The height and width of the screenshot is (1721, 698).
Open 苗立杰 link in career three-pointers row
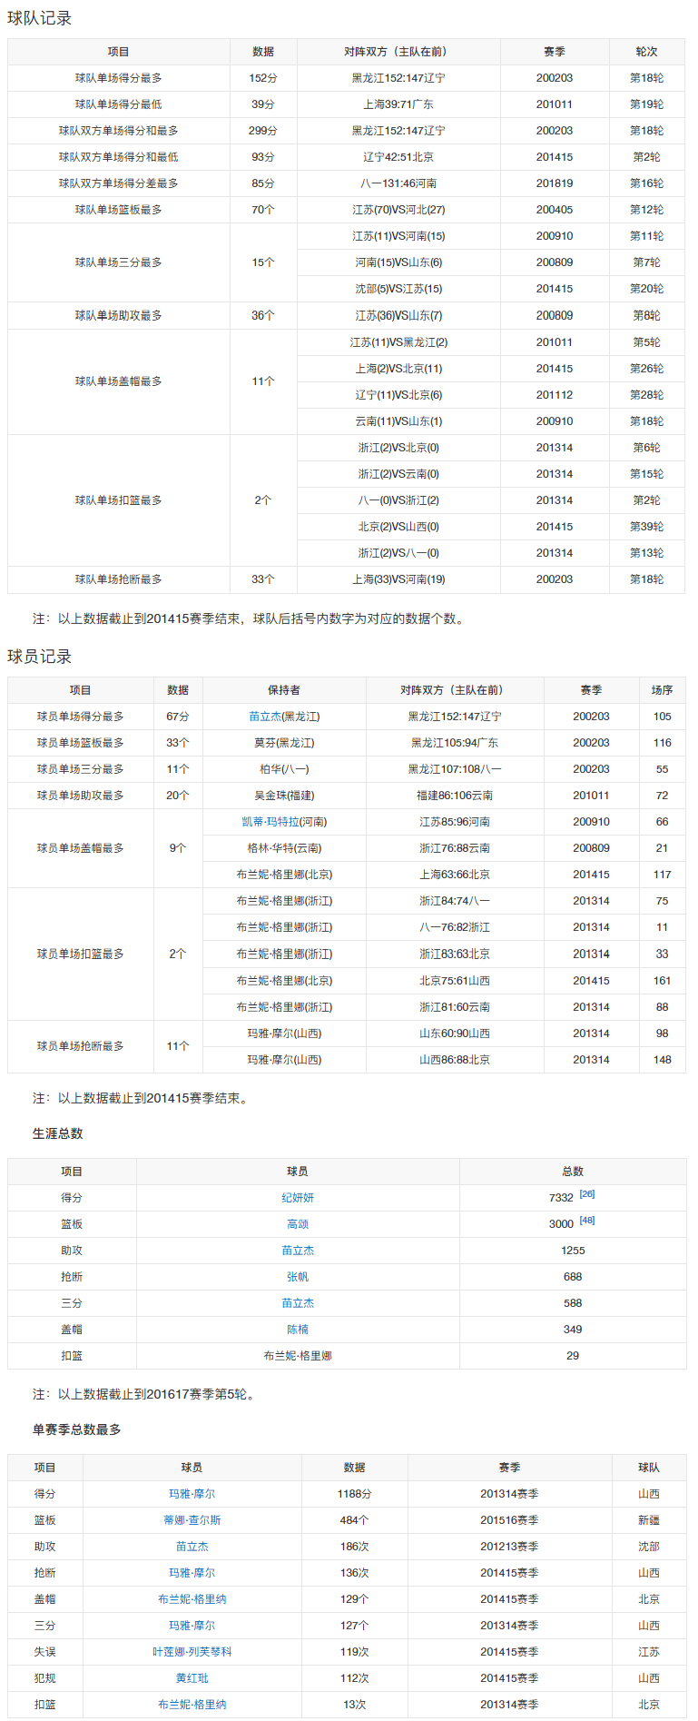(298, 1303)
